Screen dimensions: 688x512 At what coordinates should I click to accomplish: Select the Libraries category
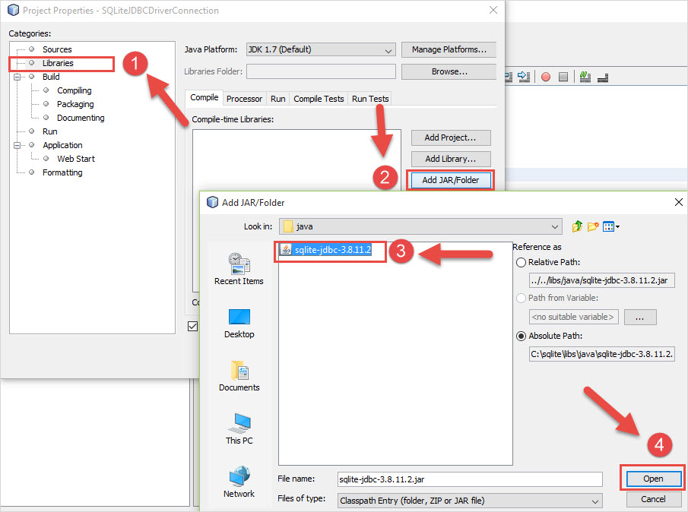click(58, 63)
